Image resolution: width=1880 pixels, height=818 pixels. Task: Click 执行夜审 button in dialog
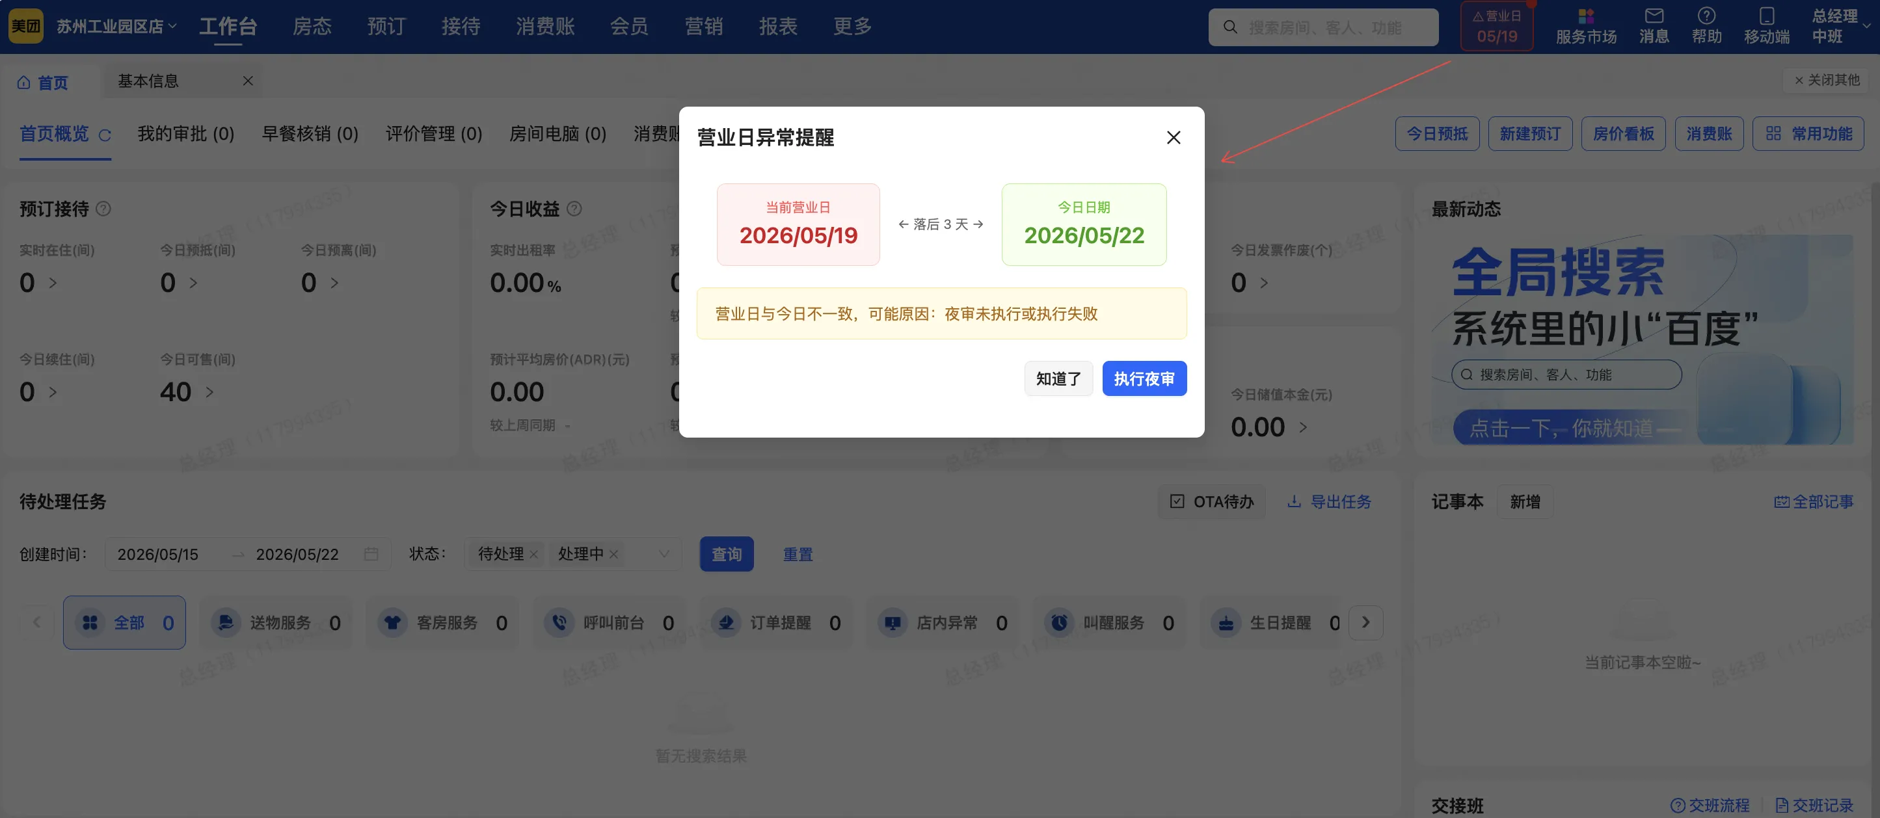1144,378
